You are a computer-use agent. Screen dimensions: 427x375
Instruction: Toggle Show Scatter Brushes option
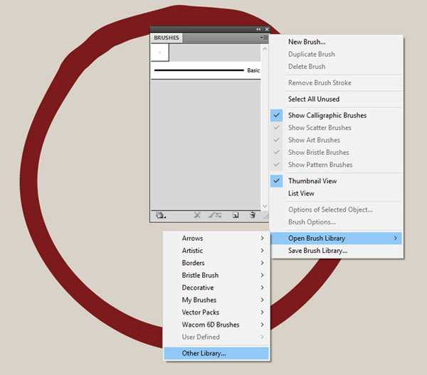pyautogui.click(x=319, y=128)
